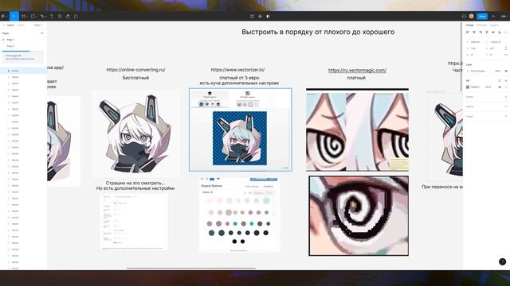The height and width of the screenshot is (286, 510).
Task: Select the Rectangle shape tool
Action: (33, 16)
